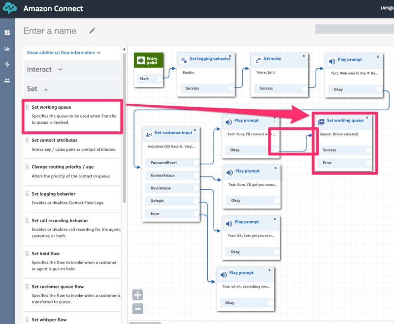Click the Entry point arrow icon

click(x=141, y=60)
